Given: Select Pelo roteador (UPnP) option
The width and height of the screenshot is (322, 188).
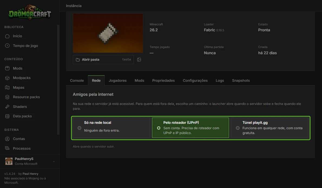Looking at the screenshot, I should [x=190, y=128].
